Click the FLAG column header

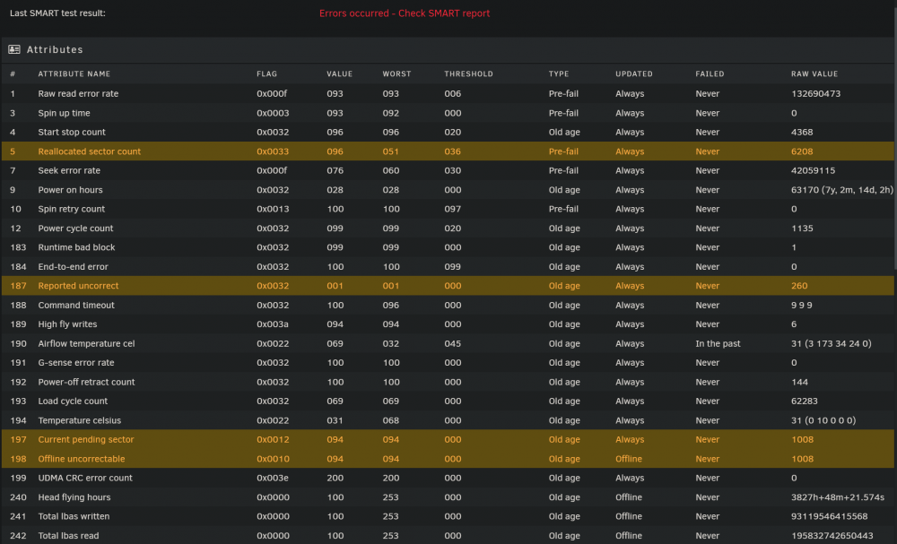(x=266, y=73)
